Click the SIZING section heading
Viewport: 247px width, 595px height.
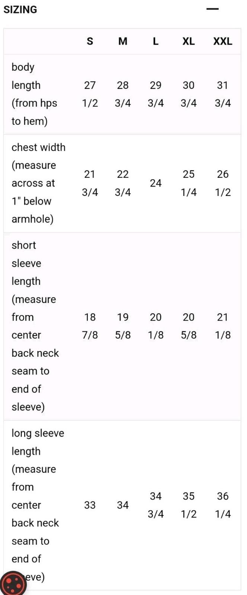pyautogui.click(x=20, y=9)
